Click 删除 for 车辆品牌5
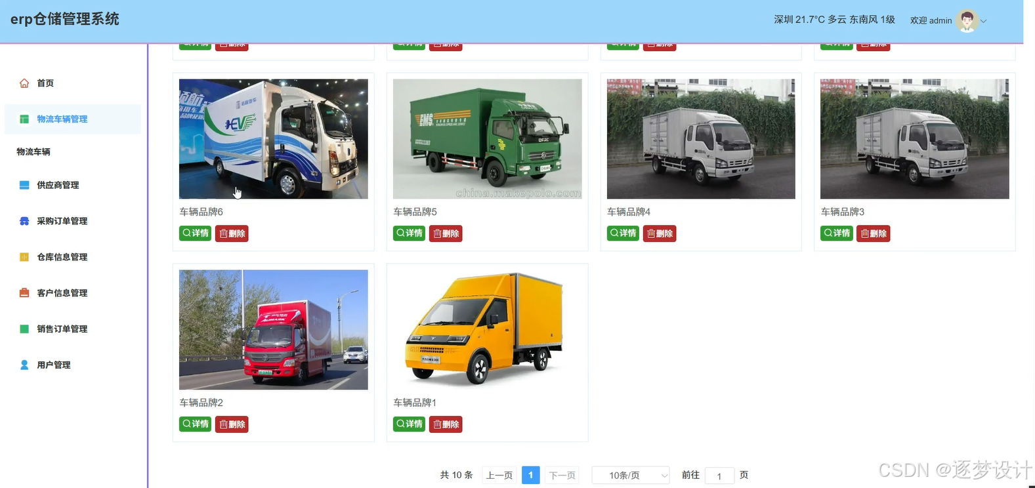 446,234
